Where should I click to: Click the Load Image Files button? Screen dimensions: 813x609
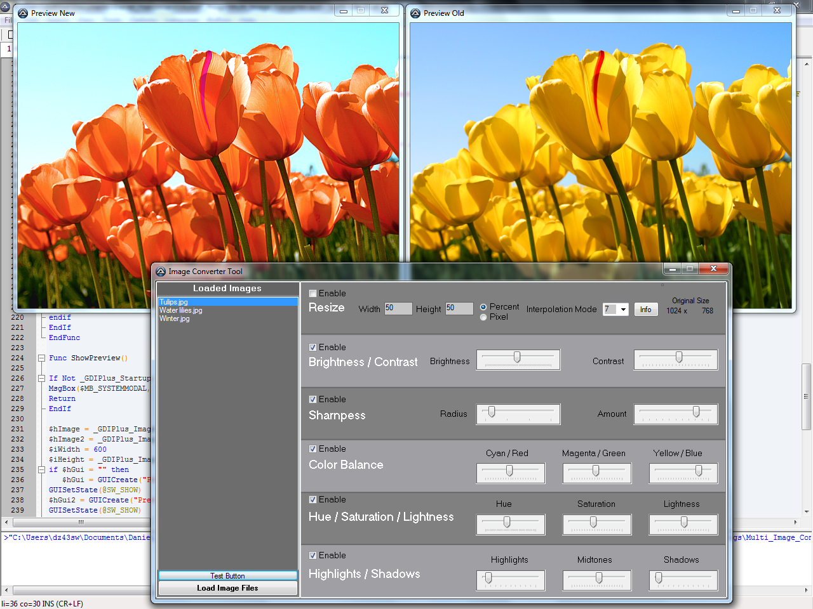click(227, 588)
